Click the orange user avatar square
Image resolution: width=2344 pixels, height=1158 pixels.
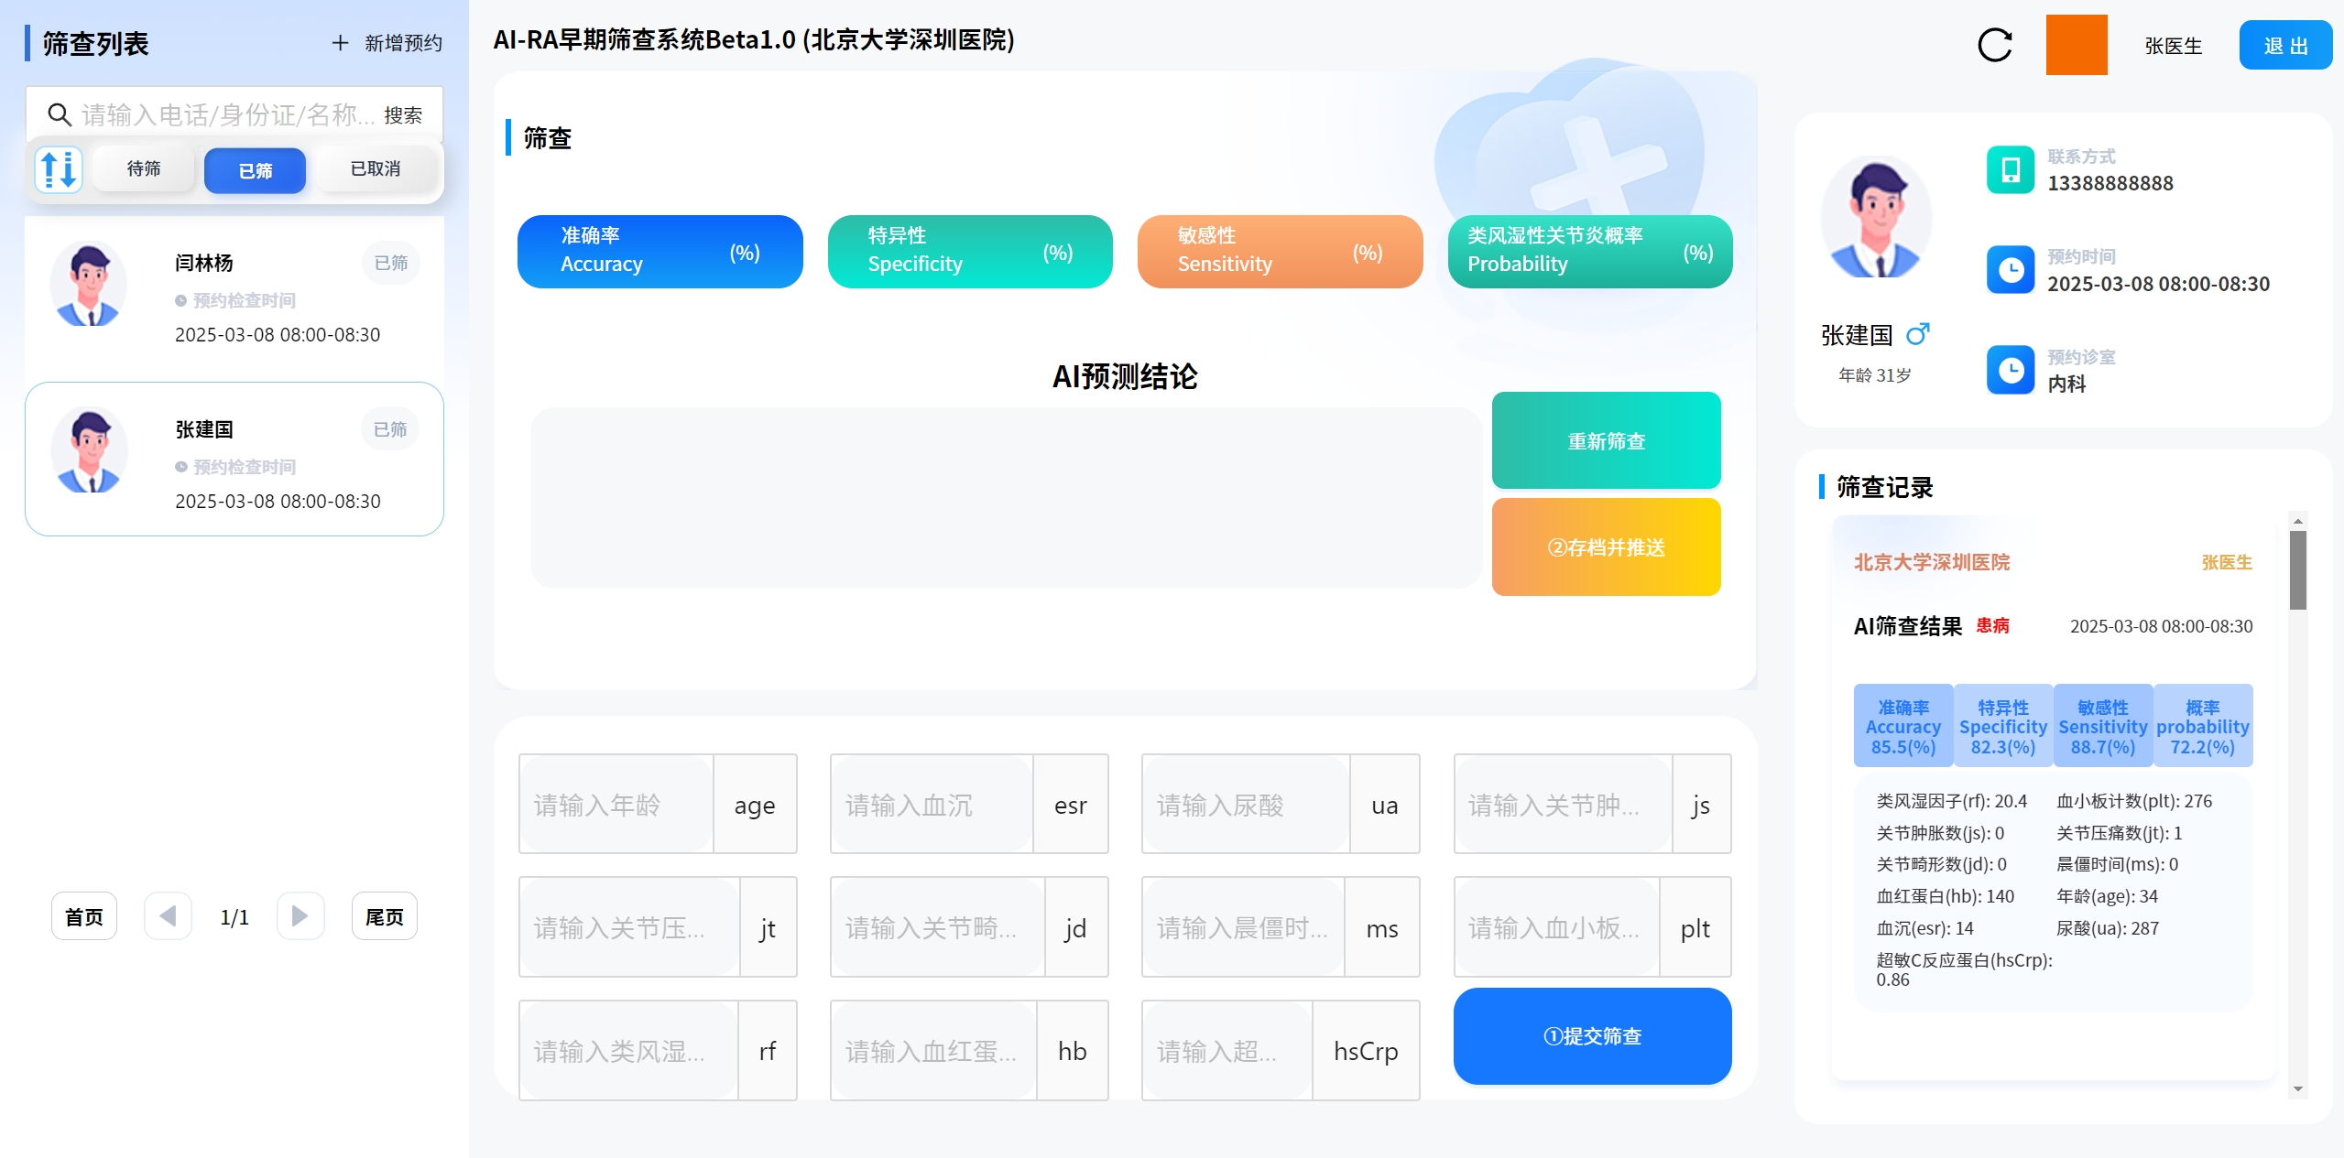coord(2076,45)
